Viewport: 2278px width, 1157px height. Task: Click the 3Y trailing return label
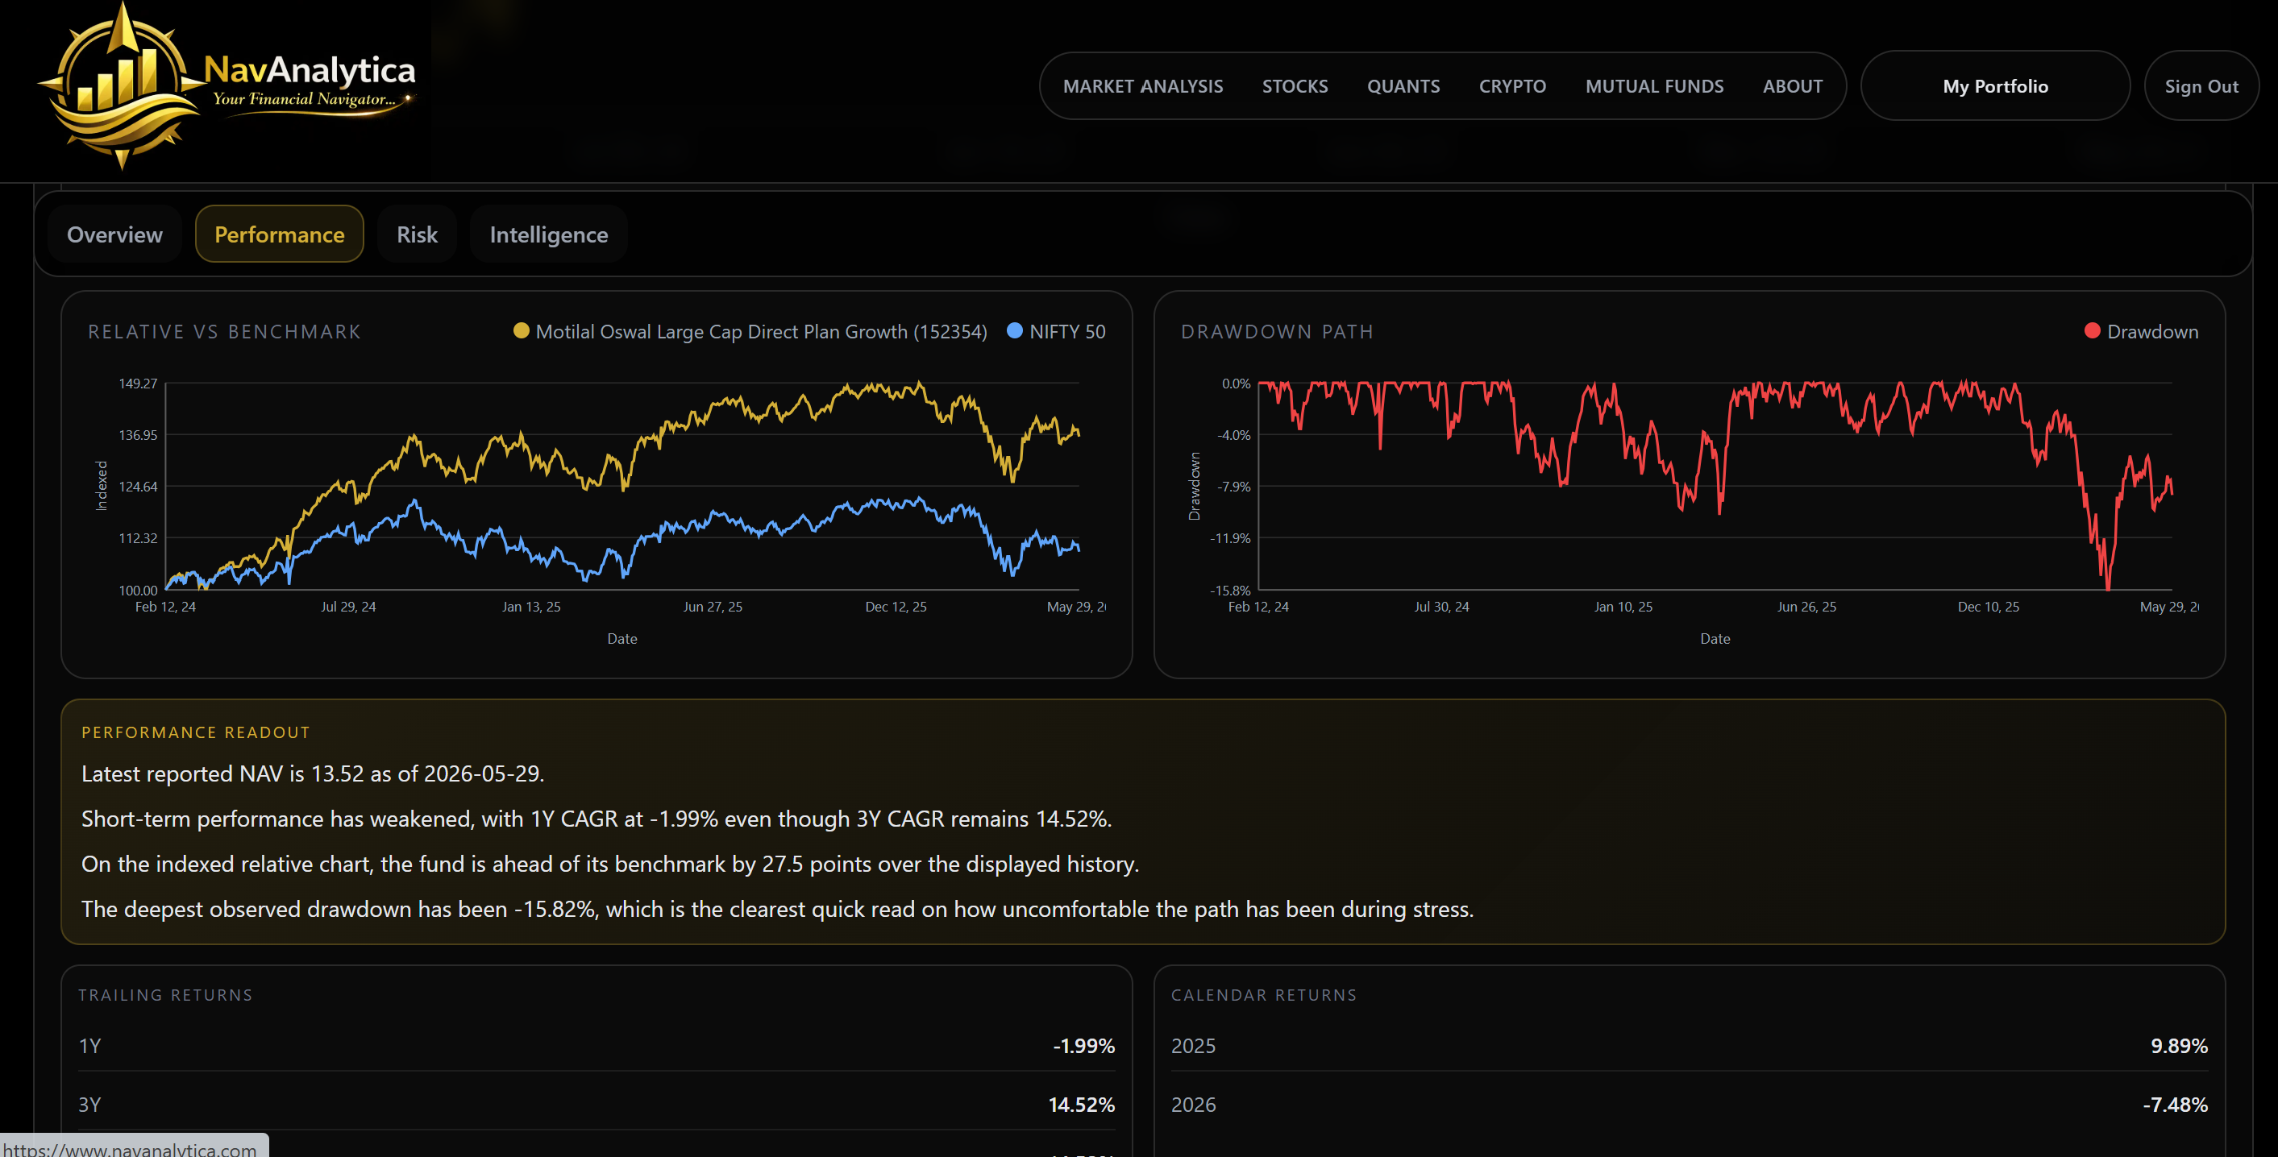coord(89,1104)
